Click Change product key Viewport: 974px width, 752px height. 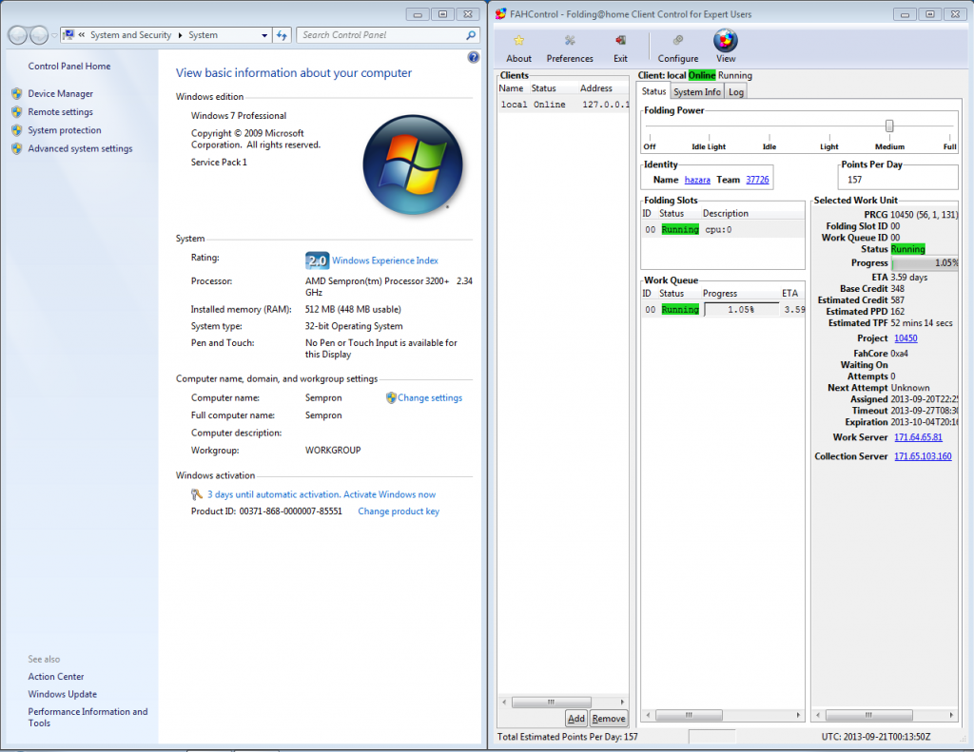coord(399,511)
